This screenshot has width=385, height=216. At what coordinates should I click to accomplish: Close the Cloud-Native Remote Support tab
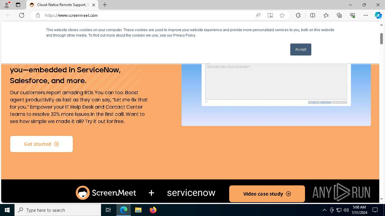(x=94, y=5)
